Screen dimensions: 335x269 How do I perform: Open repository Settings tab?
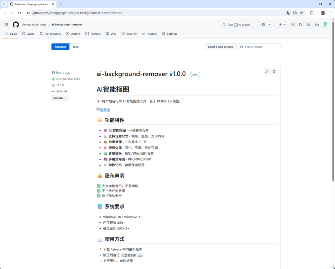(x=169, y=34)
